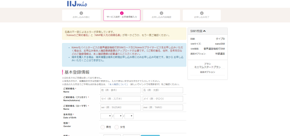
Task: Select step 1 お申し込みの前に
Action: (x=81, y=15)
